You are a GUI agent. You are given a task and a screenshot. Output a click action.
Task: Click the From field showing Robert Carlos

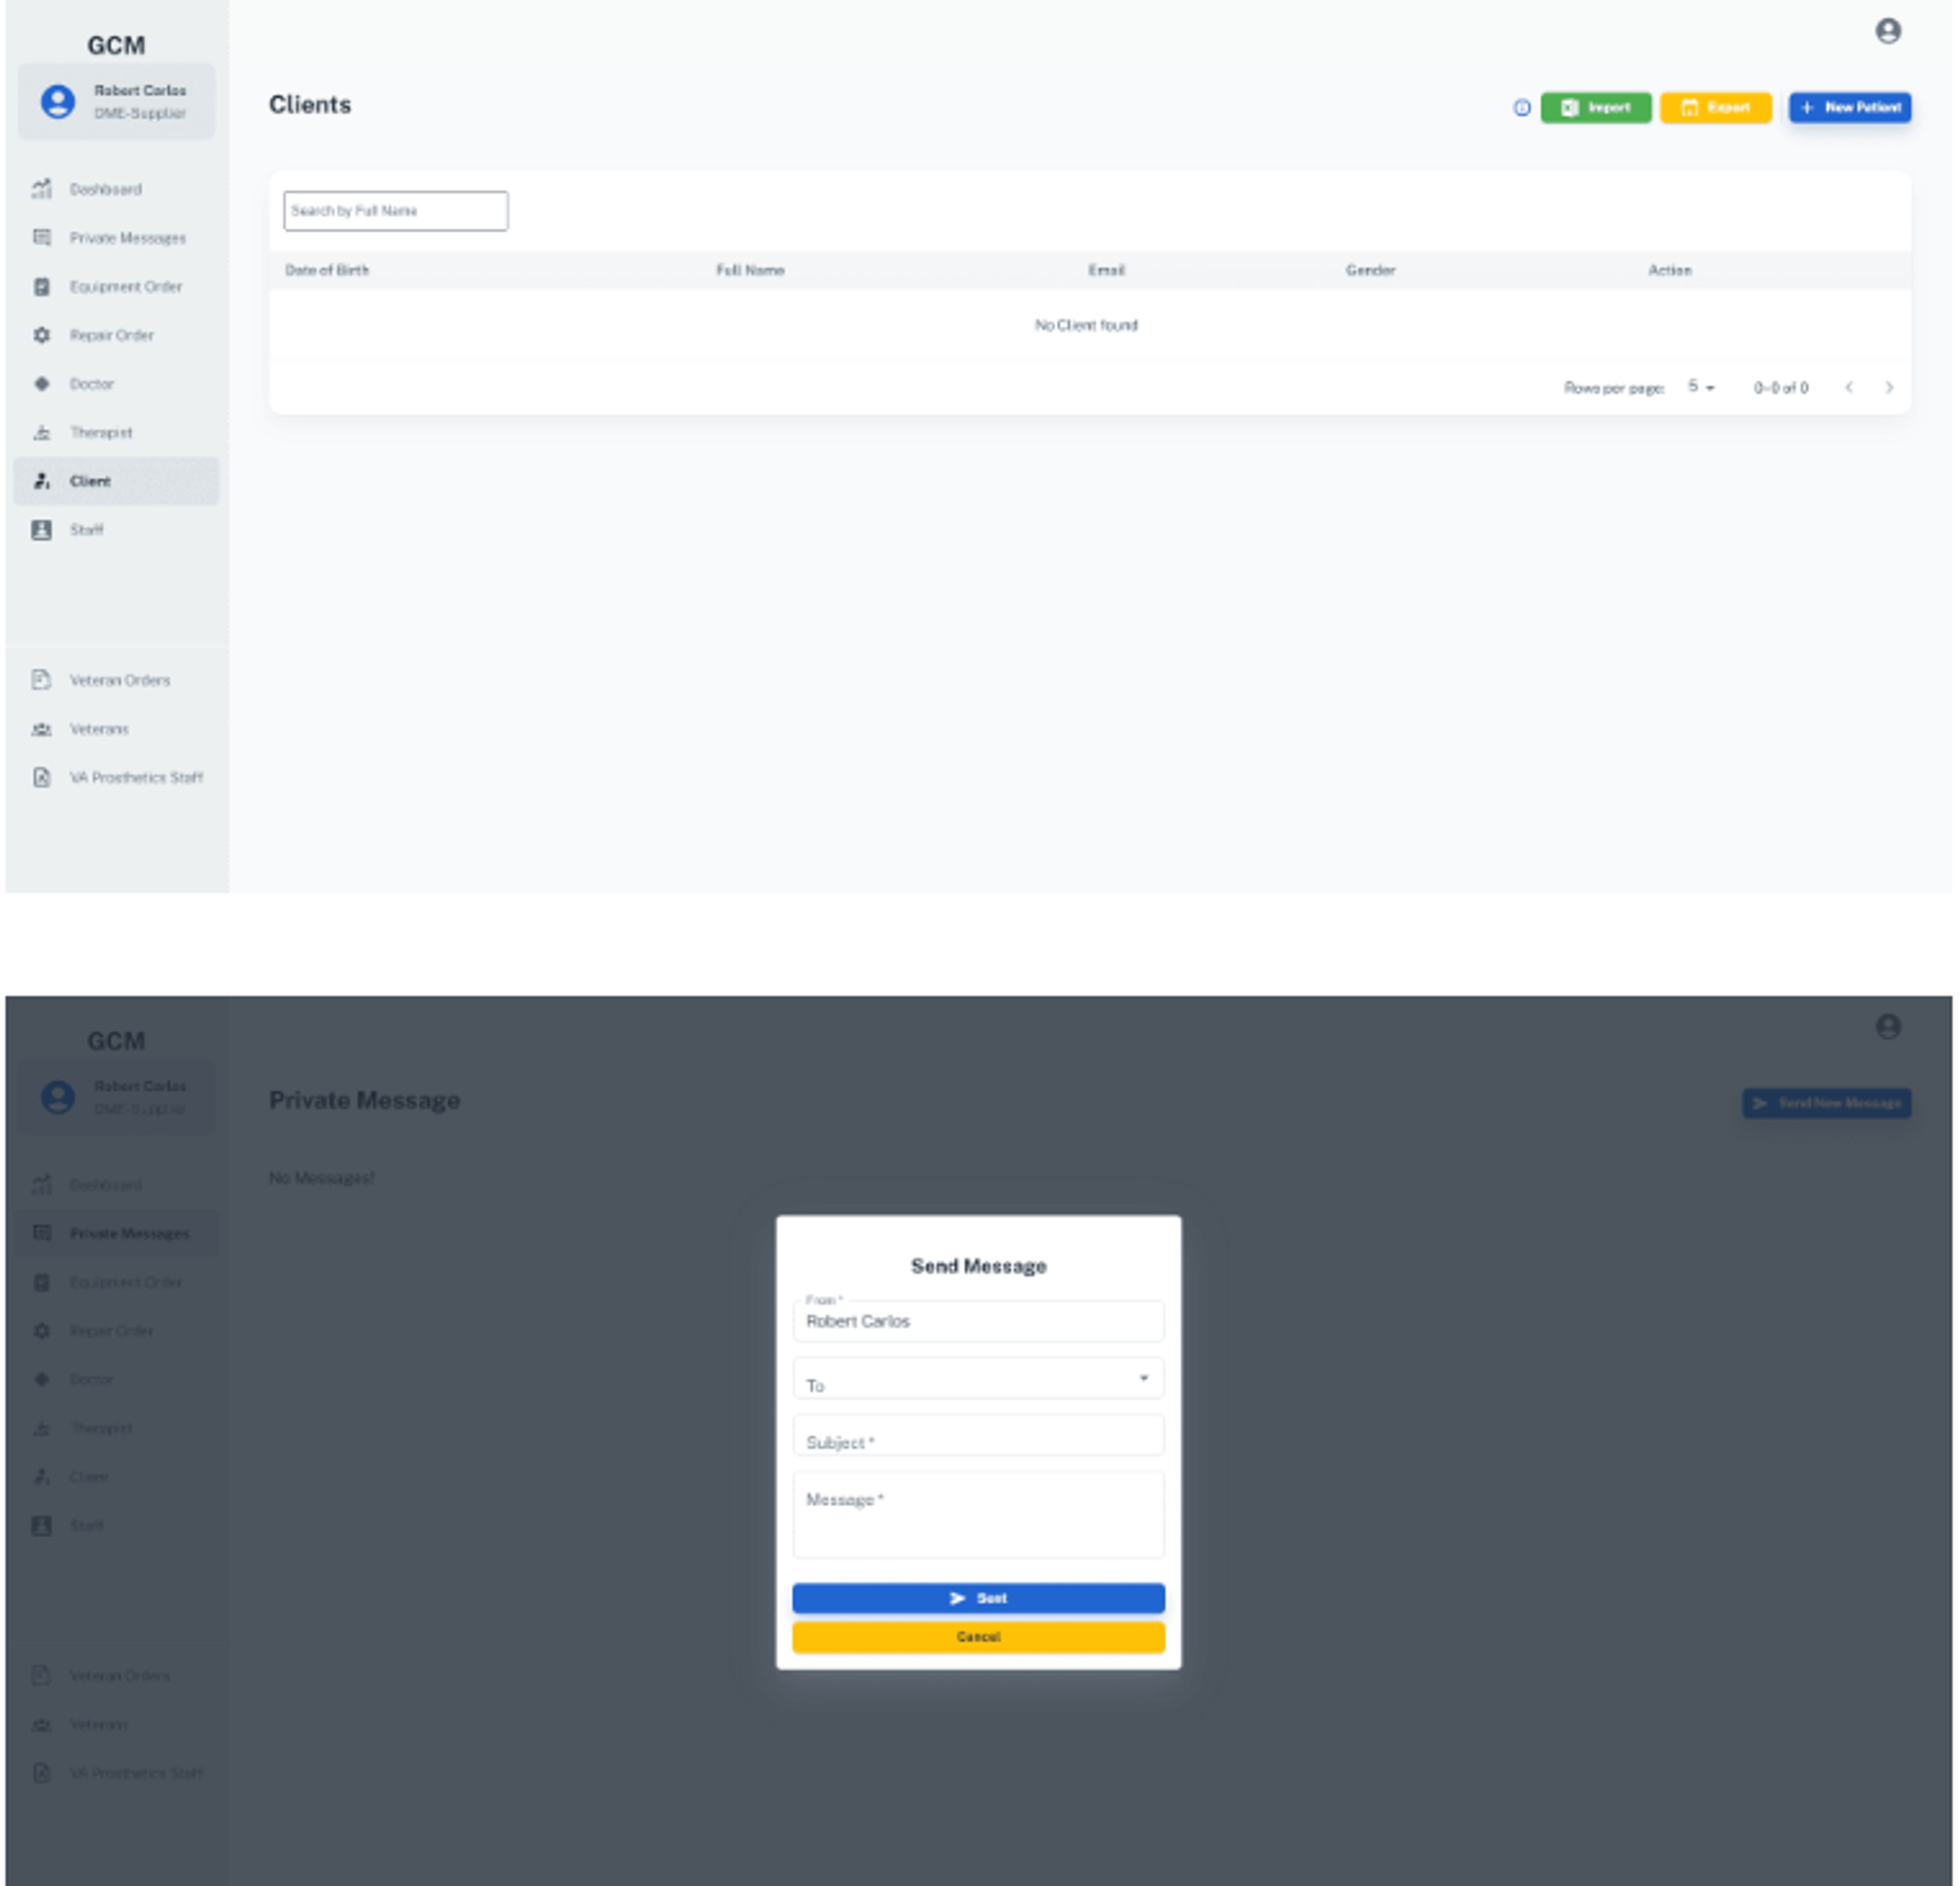(978, 1321)
